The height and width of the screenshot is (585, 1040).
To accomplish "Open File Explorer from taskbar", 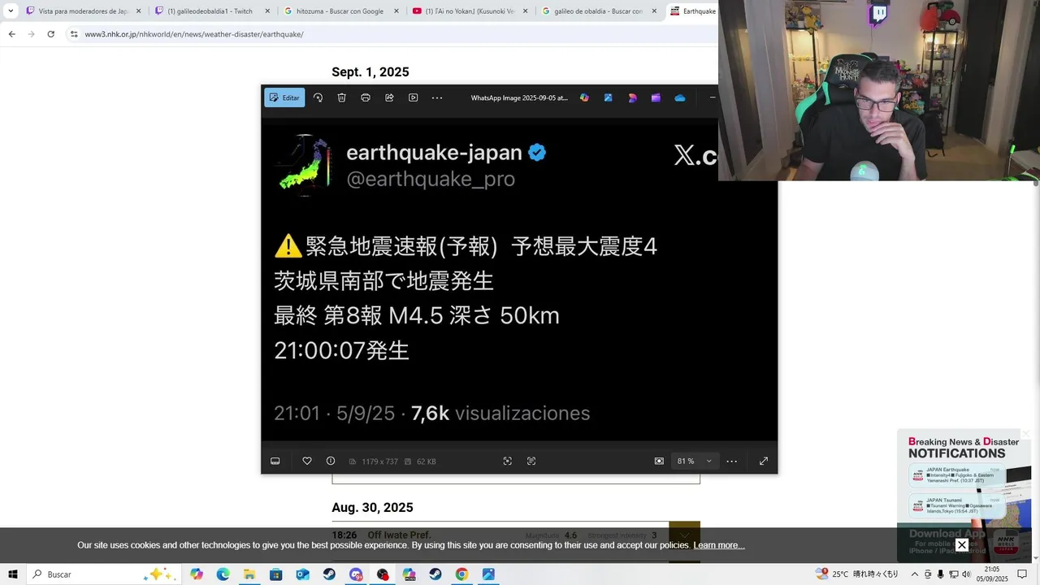I will pyautogui.click(x=249, y=574).
